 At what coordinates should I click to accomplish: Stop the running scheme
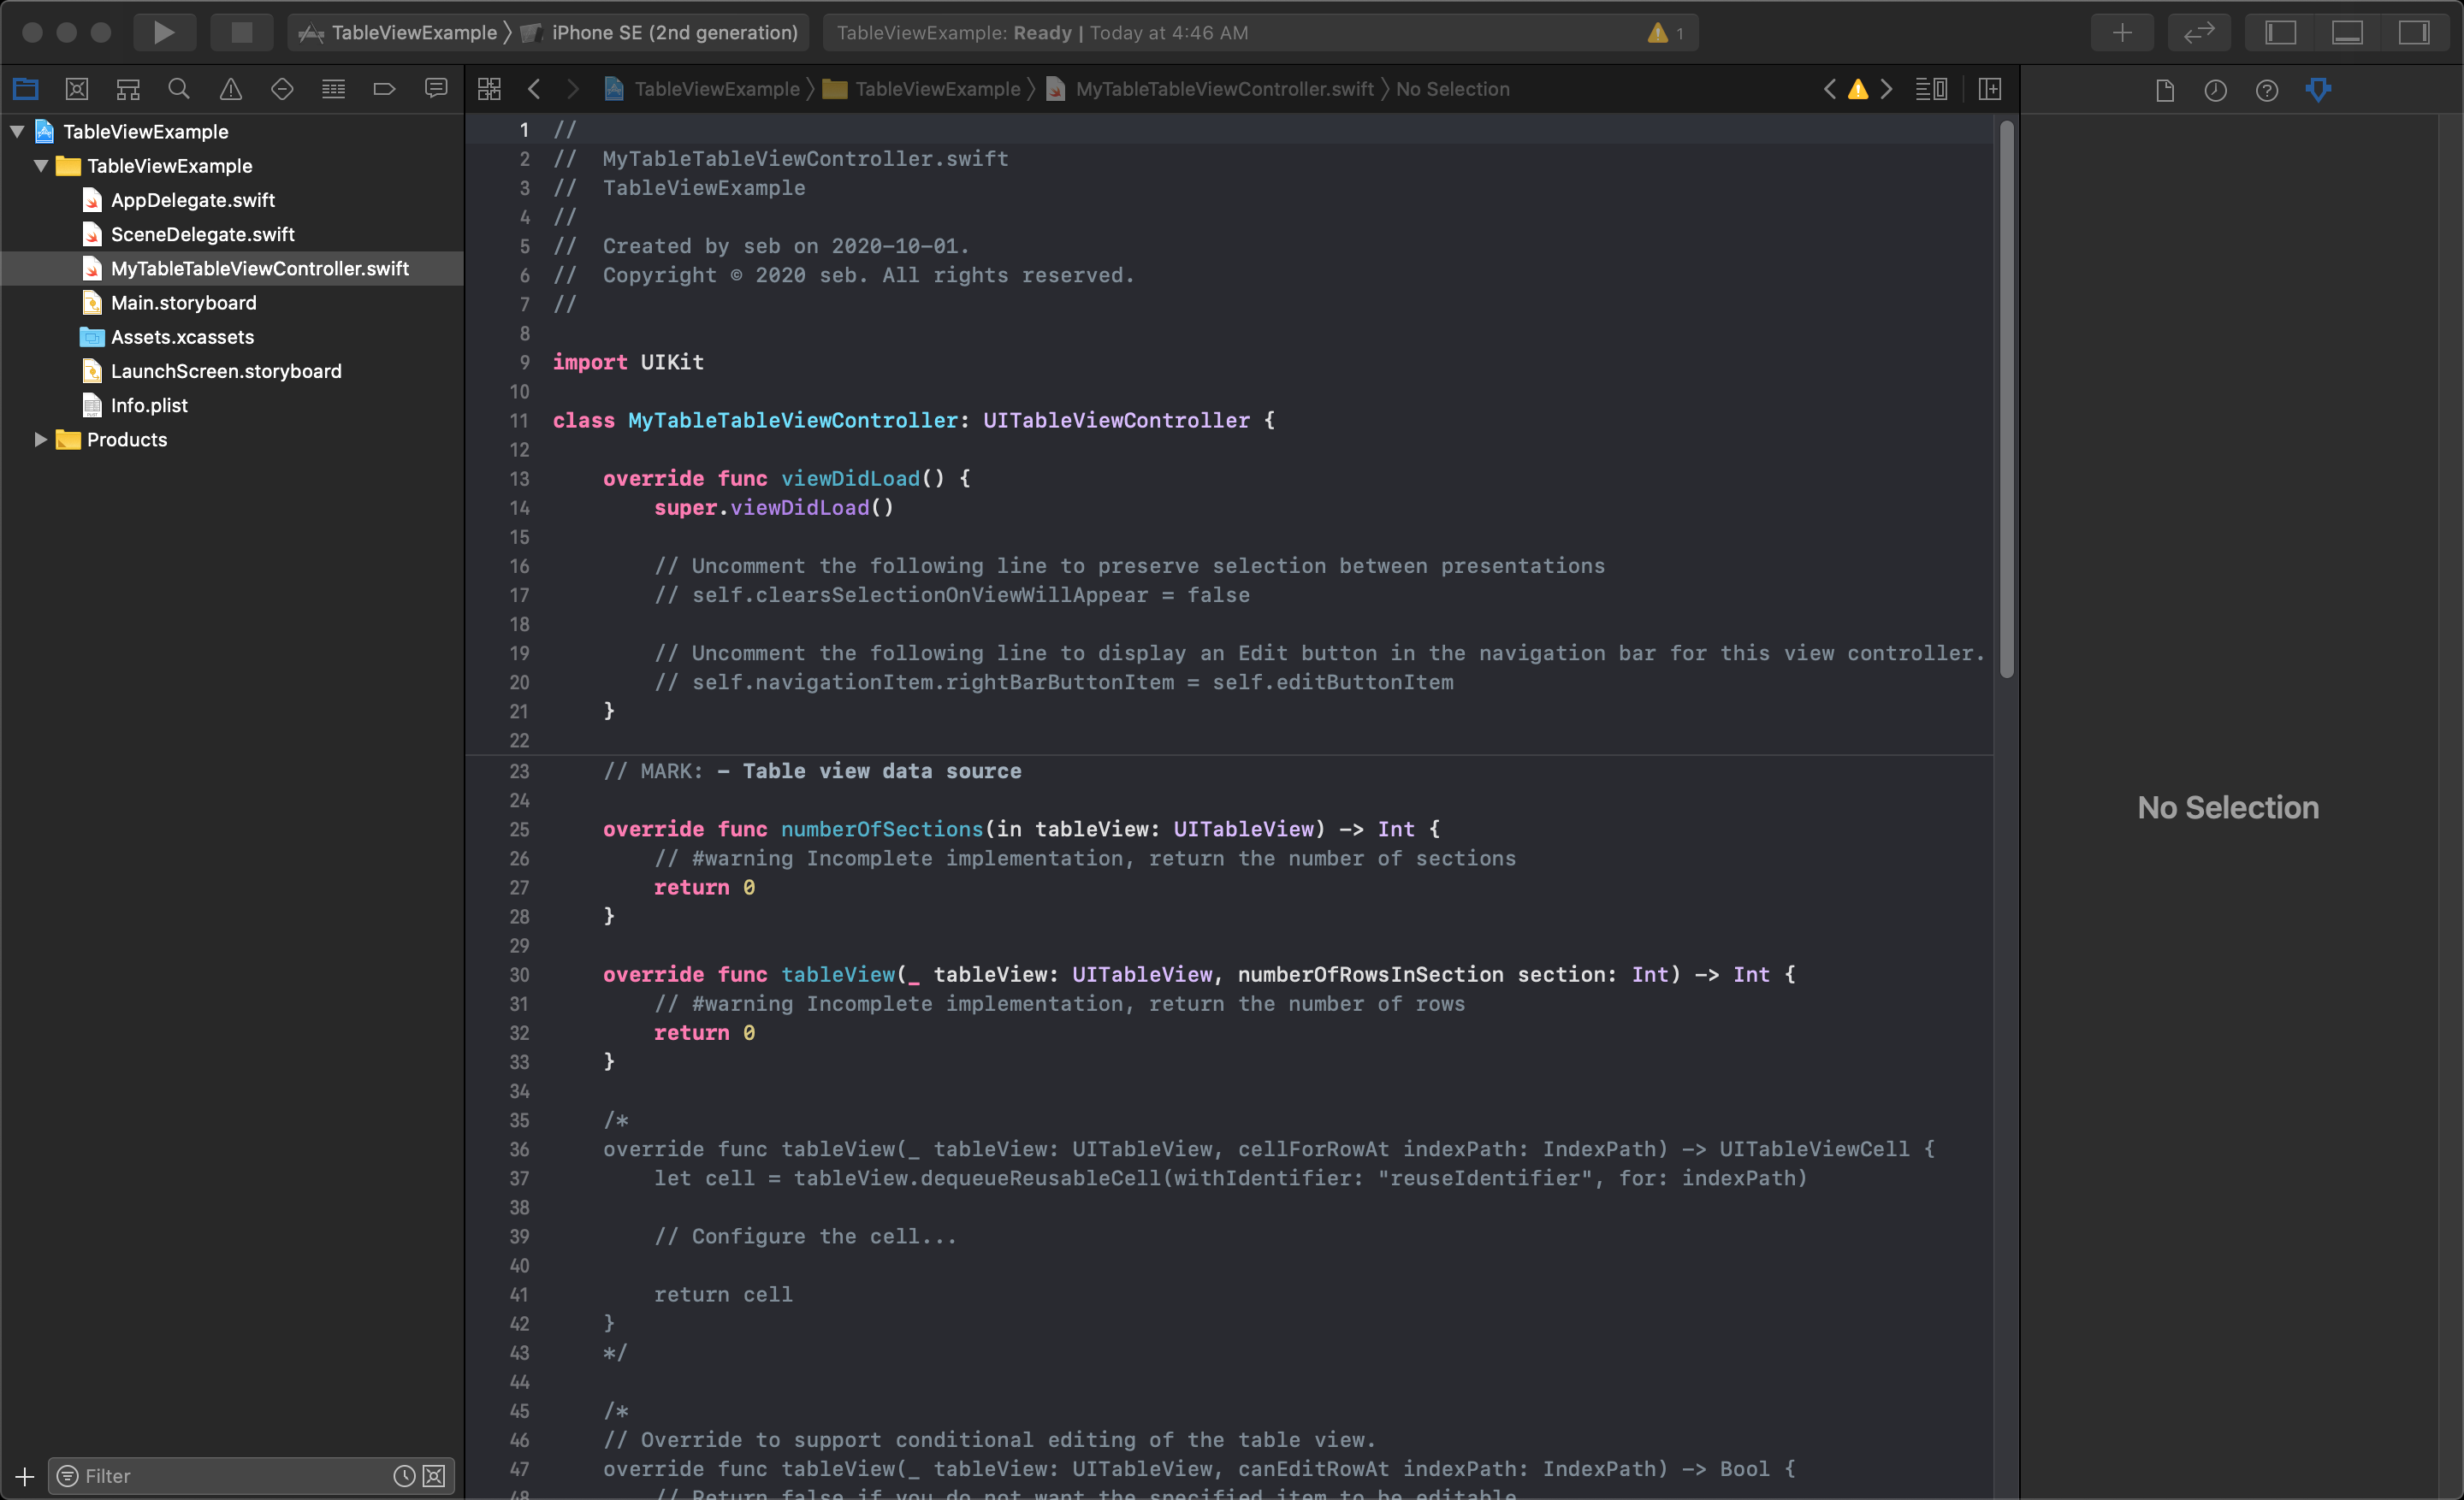click(x=241, y=32)
